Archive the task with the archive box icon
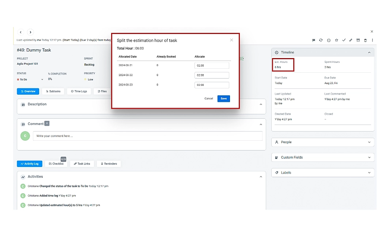Screen dimensions: 389x236 click(358, 40)
